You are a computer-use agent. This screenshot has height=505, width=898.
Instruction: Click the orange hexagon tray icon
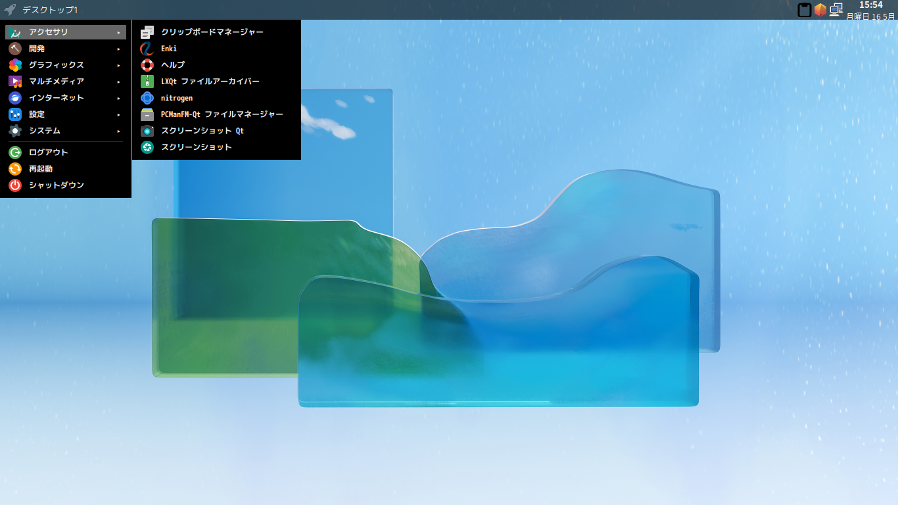pos(820,10)
